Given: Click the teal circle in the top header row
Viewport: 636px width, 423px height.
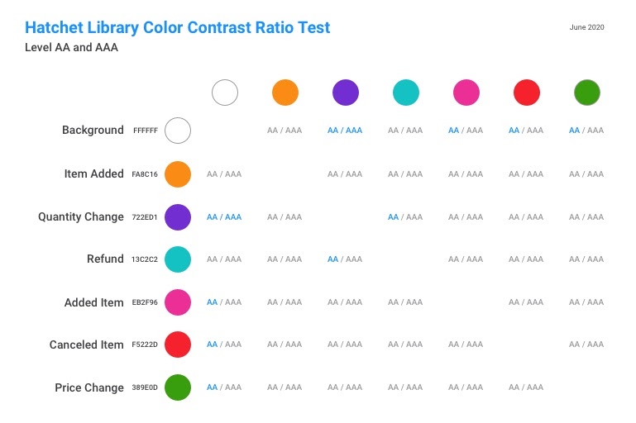Looking at the screenshot, I should point(406,93).
